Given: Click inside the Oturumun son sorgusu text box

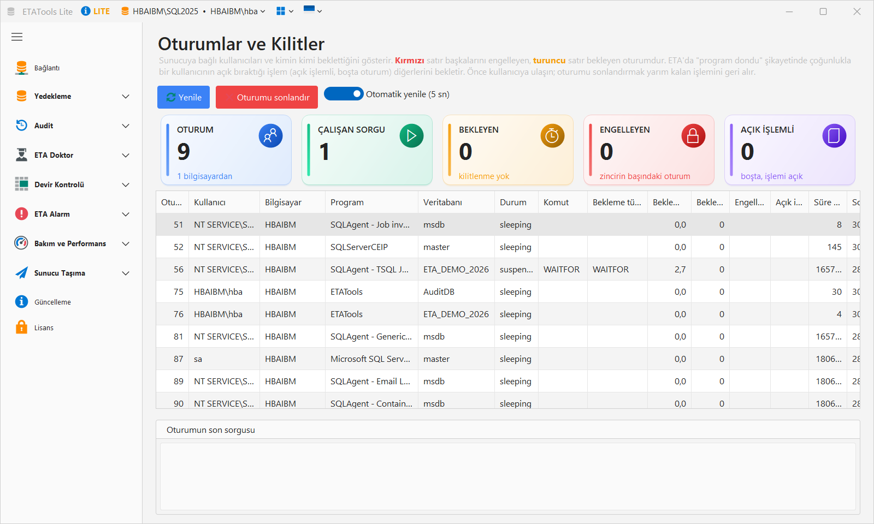Looking at the screenshot, I should click(x=508, y=476).
